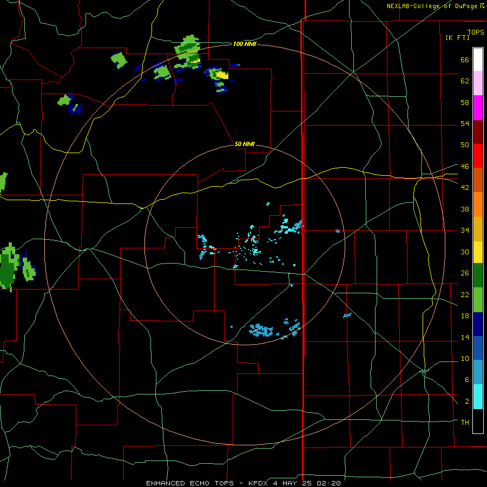Click the '100 NMI' range ring label
This screenshot has height=487, width=487.
[245, 44]
